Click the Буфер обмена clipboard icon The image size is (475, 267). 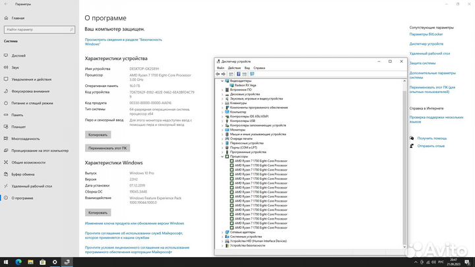(x=6, y=174)
